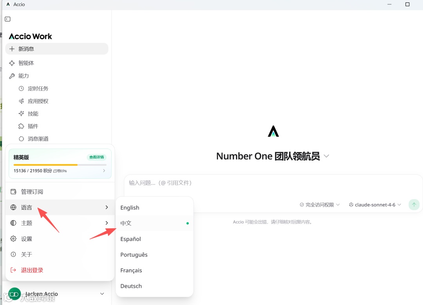The height and width of the screenshot is (305, 423).
Task: Choose Español language
Action: (155, 239)
